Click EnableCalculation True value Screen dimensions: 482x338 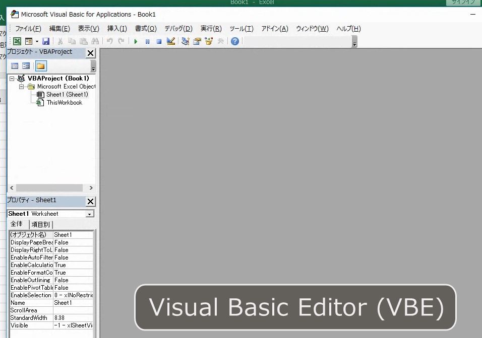tap(73, 265)
